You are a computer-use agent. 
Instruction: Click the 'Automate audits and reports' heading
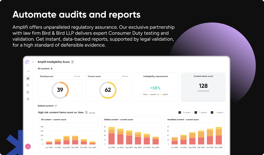(76, 14)
